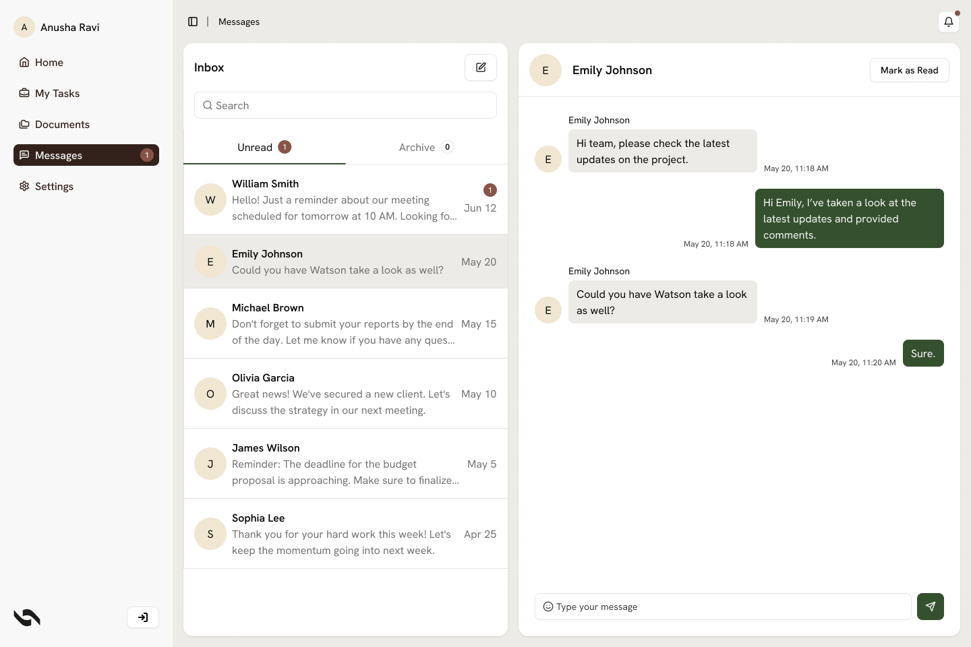Open Michael Brown's reports message
This screenshot has width=971, height=647.
pyautogui.click(x=345, y=323)
